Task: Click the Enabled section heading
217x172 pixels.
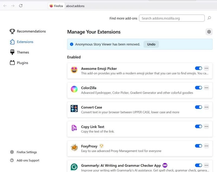Action: (x=74, y=57)
